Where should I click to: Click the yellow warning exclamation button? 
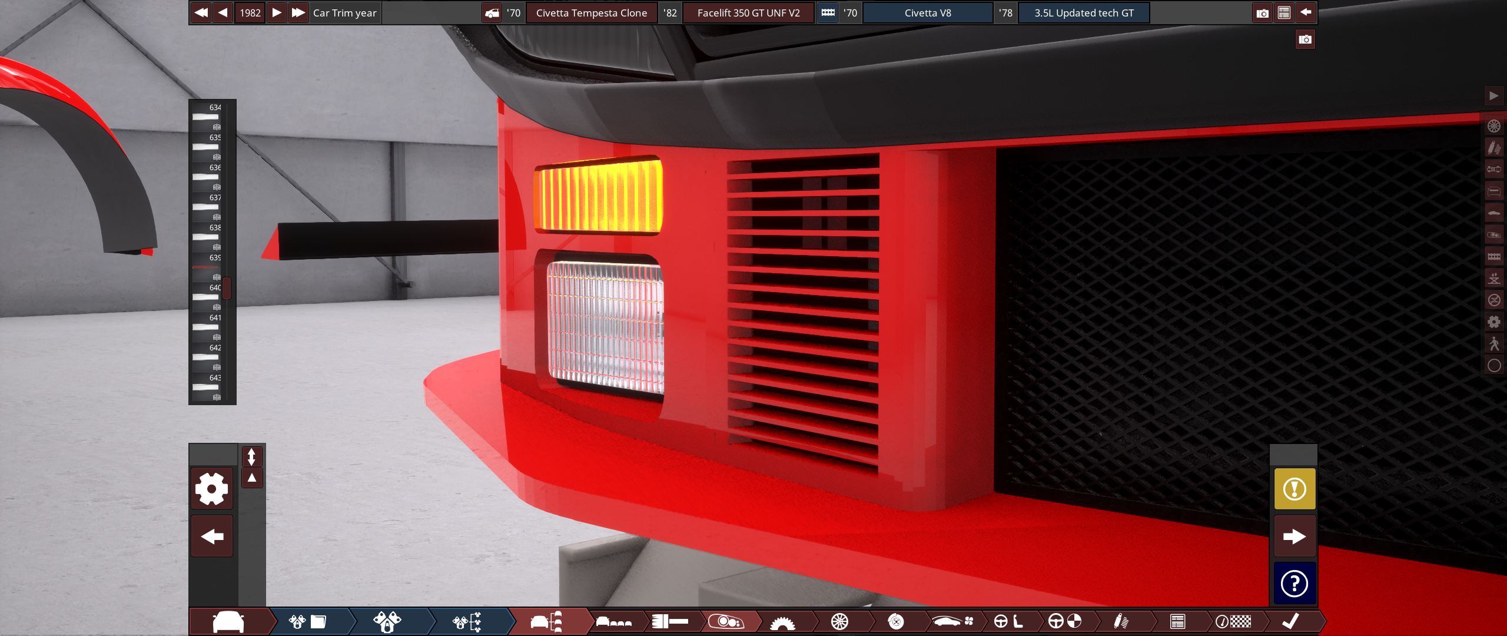[x=1294, y=489]
